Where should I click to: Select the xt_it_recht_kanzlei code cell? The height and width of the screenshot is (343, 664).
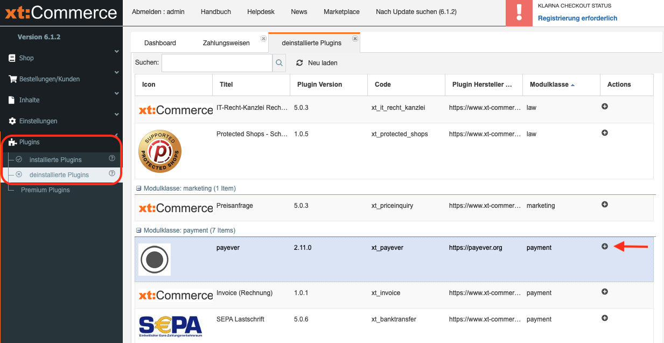pos(398,108)
